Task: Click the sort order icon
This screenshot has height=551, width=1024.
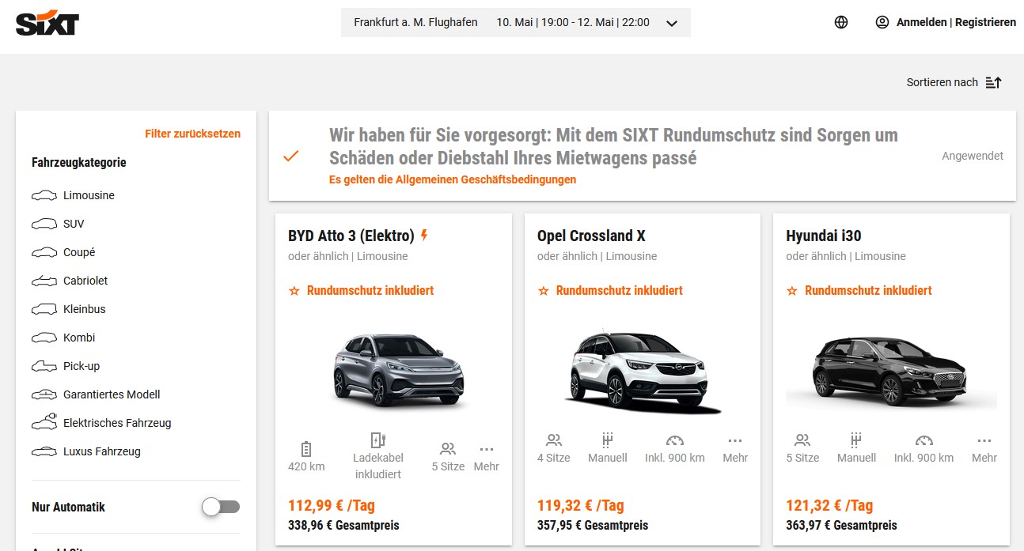Action: pyautogui.click(x=994, y=82)
